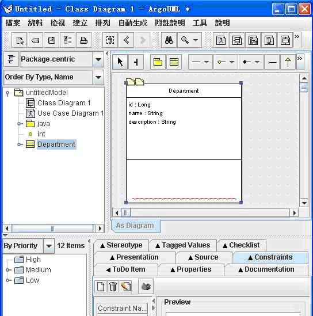Open Find using the binoculars icon
Image resolution: width=313 pixels, height=316 pixels.
click(169, 40)
